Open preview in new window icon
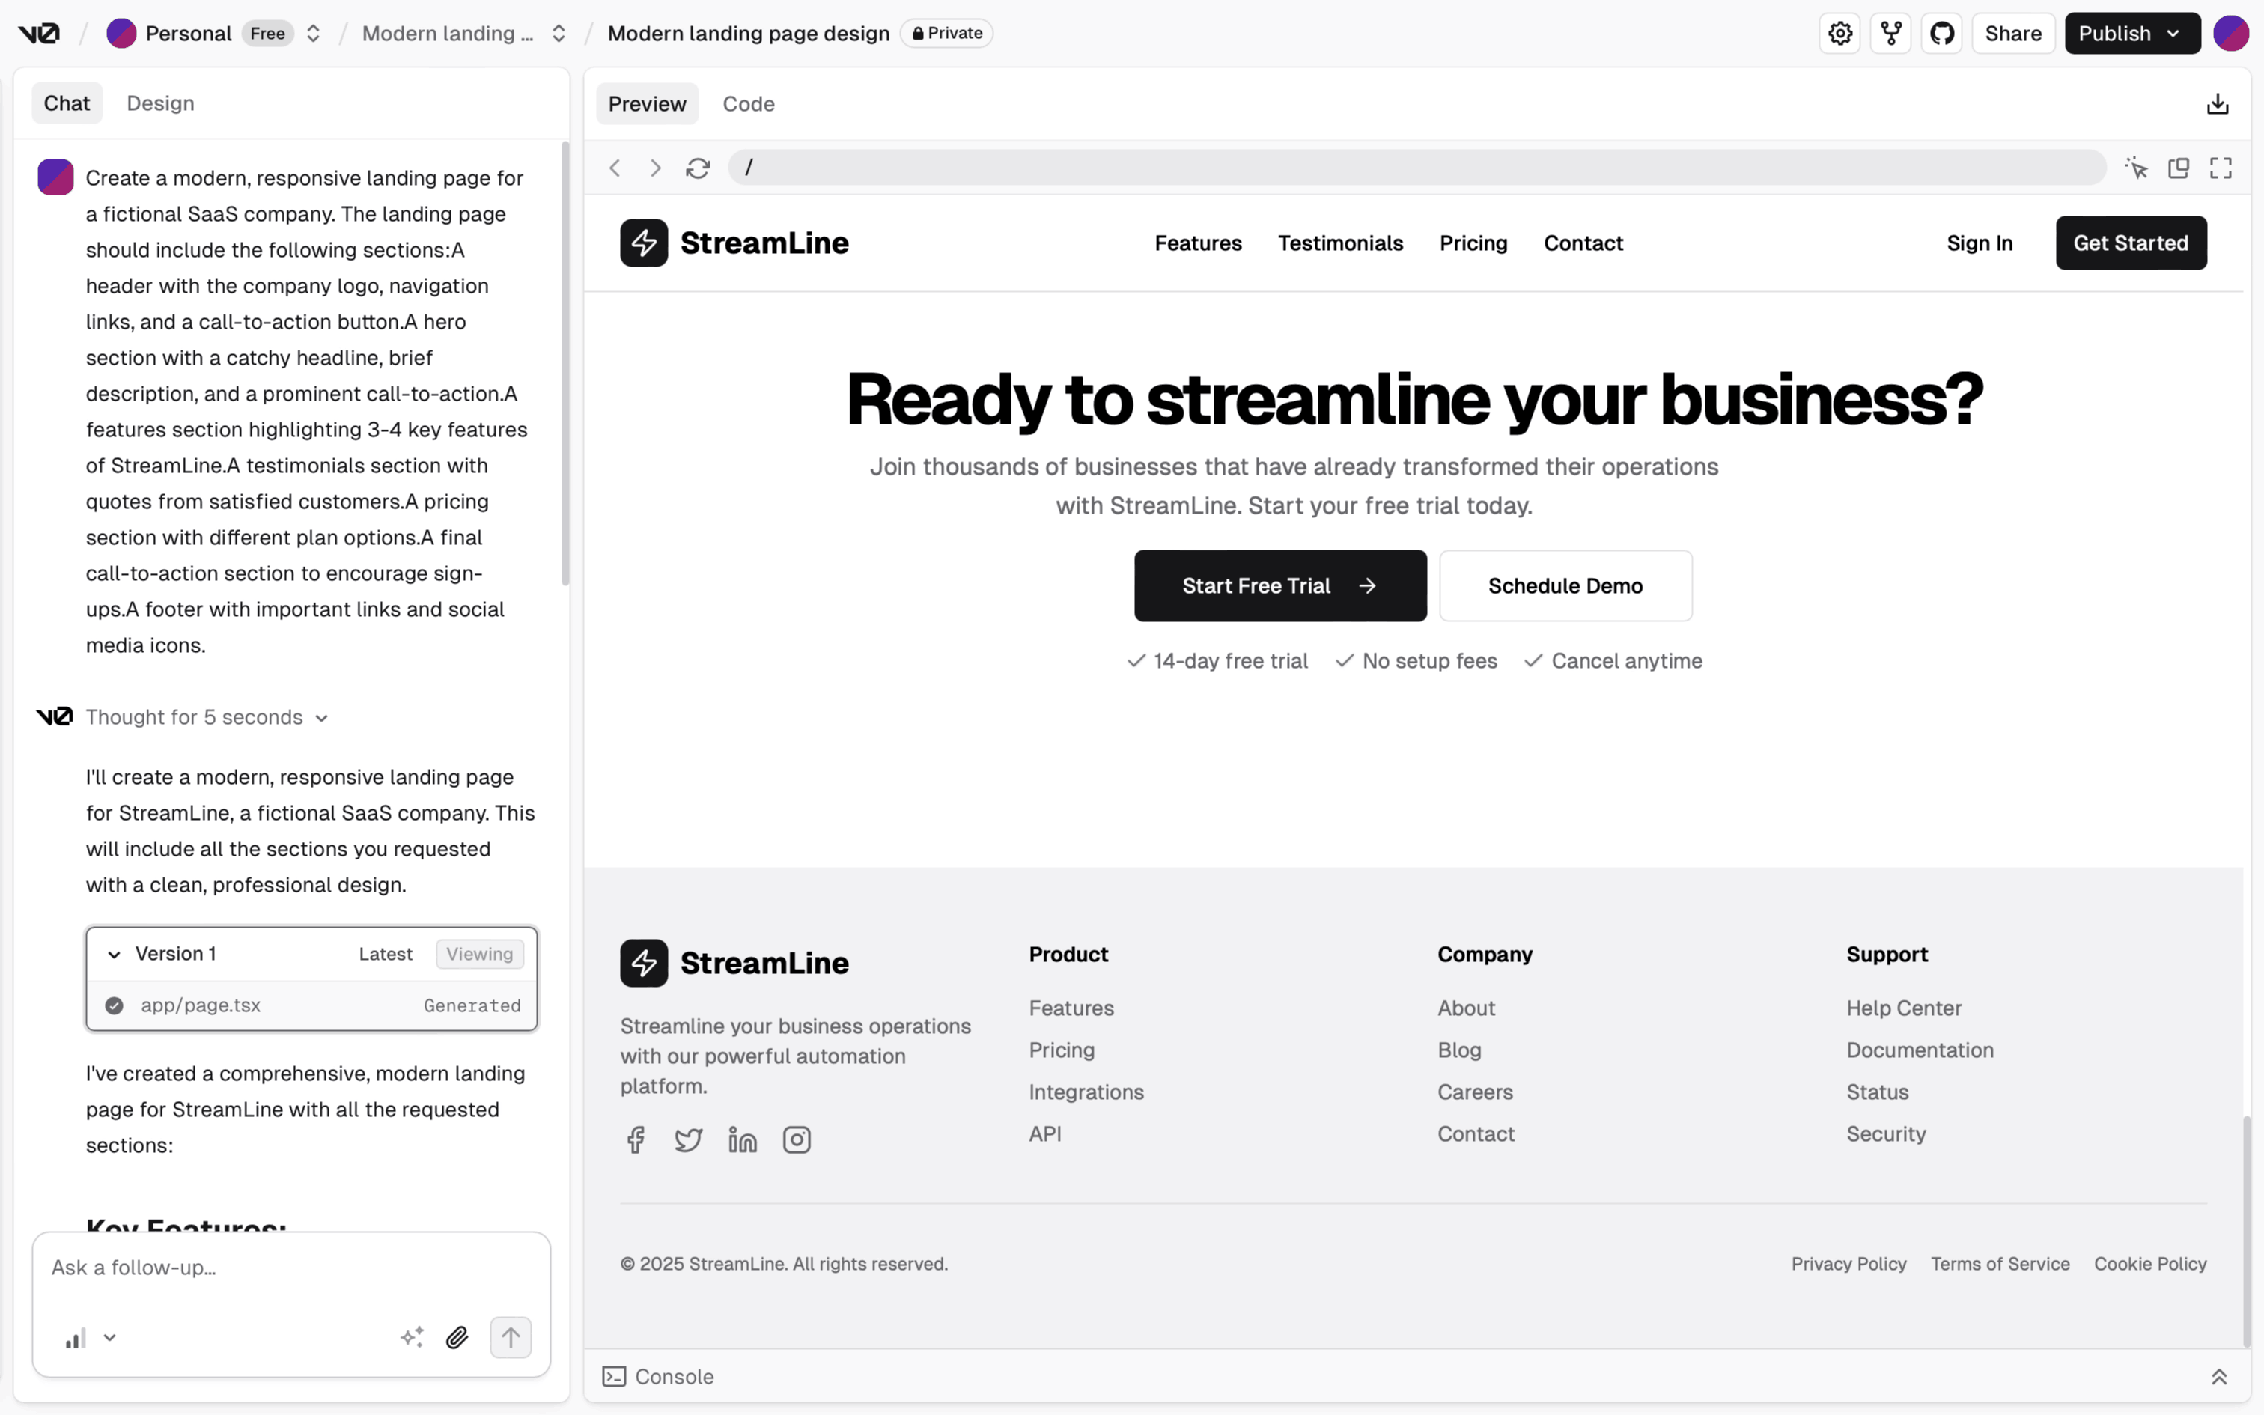Image resolution: width=2264 pixels, height=1415 pixels. (x=2178, y=168)
